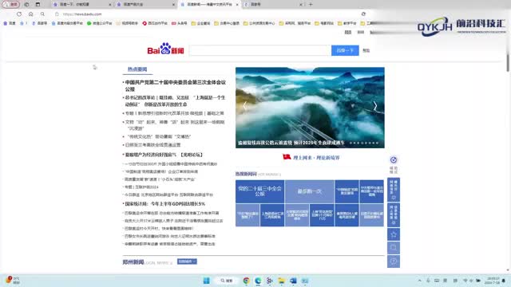The width and height of the screenshot is (511, 287).
Task: Click the browser home icon
Action: 30,14
